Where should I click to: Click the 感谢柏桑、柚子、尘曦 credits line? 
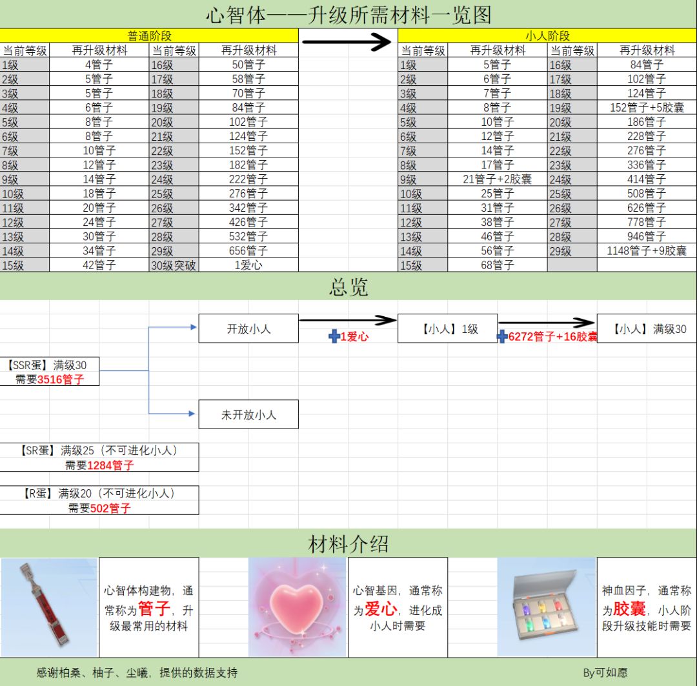point(137,672)
